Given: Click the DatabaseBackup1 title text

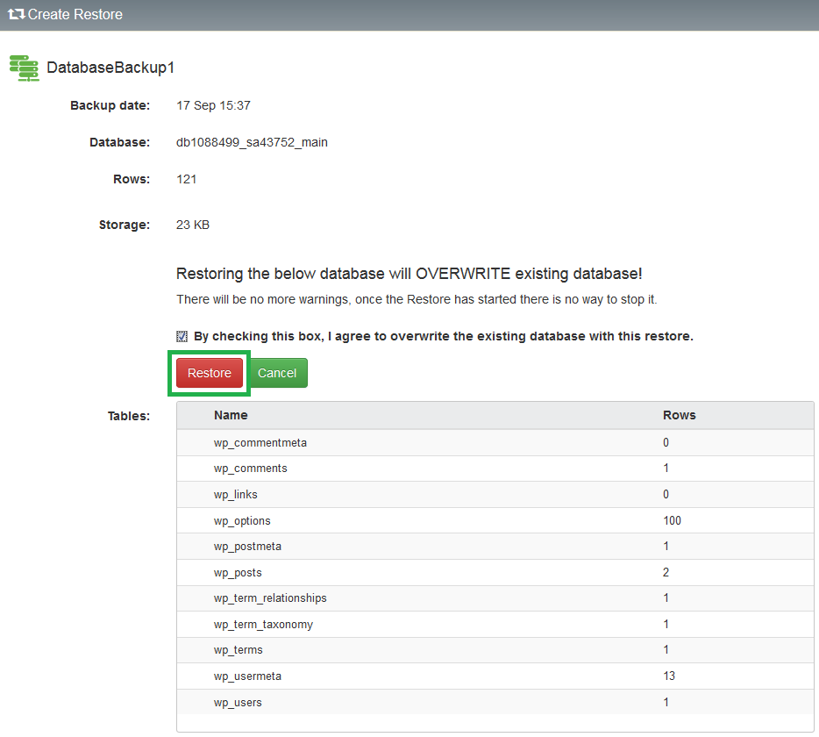Looking at the screenshot, I should pyautogui.click(x=110, y=68).
